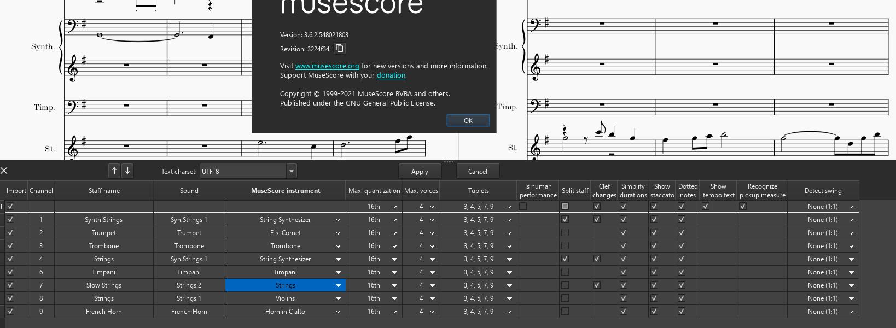
Task: Toggle import checkbox for French Horn row
Action: pos(10,311)
